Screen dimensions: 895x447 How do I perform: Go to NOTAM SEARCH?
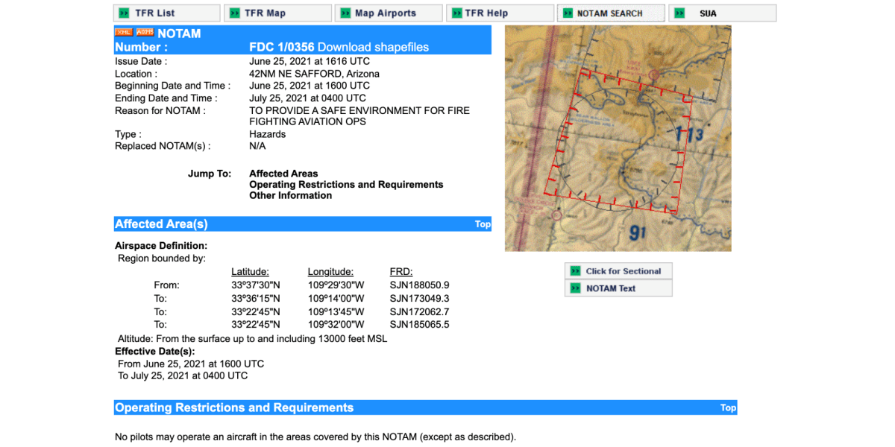point(610,13)
